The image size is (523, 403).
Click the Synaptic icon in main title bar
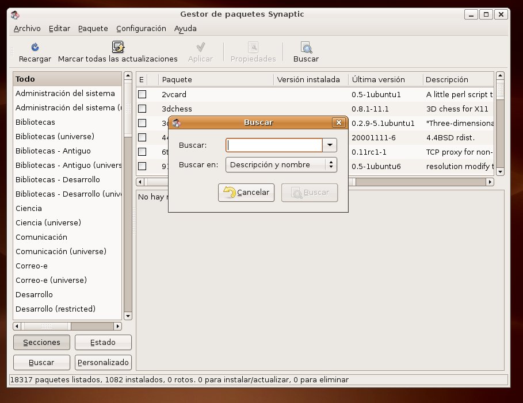(x=15, y=15)
